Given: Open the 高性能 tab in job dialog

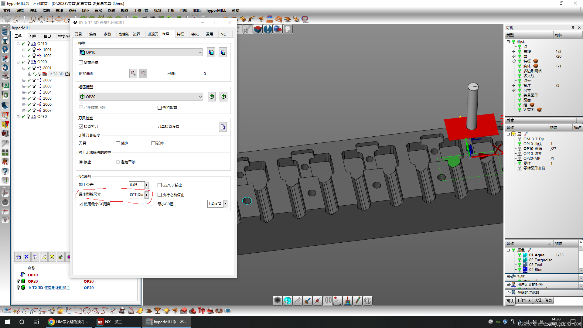Looking at the screenshot, I should pyautogui.click(x=124, y=34).
